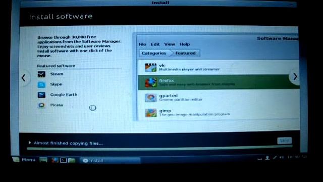
Task: Open the volume icon in the system tray
Action: pos(282,157)
